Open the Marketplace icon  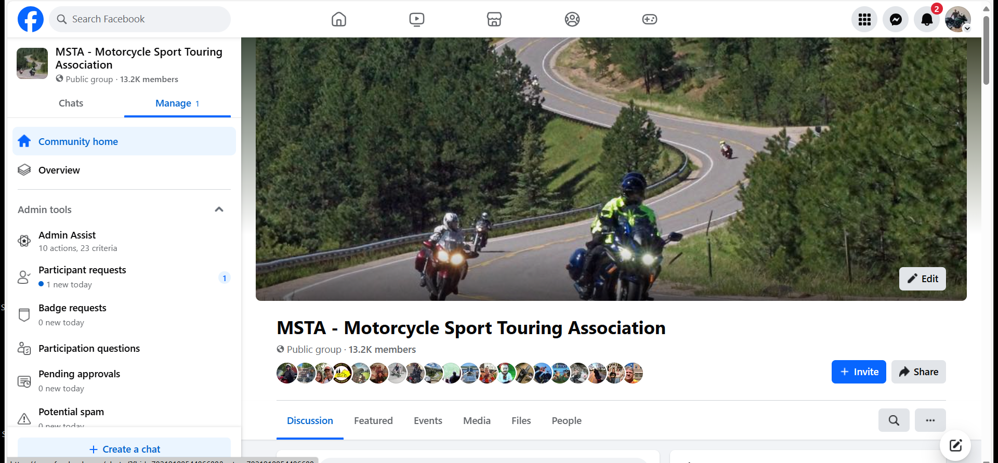(x=494, y=19)
